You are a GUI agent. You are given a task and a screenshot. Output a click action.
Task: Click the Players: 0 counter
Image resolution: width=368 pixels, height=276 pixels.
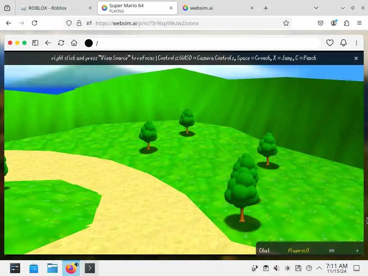(299, 250)
